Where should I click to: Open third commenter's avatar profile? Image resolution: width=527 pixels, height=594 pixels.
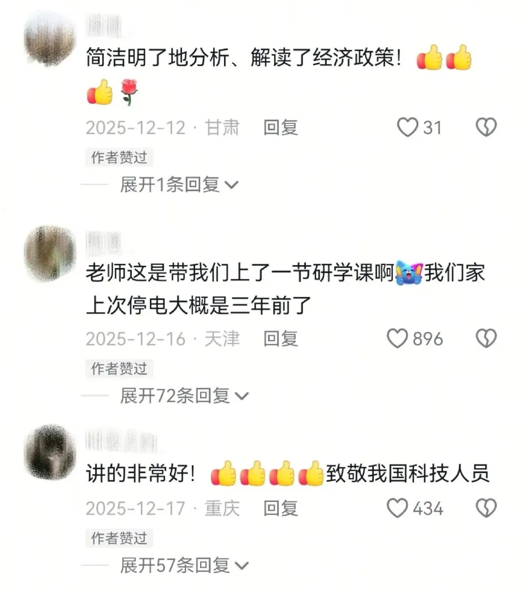(50, 452)
